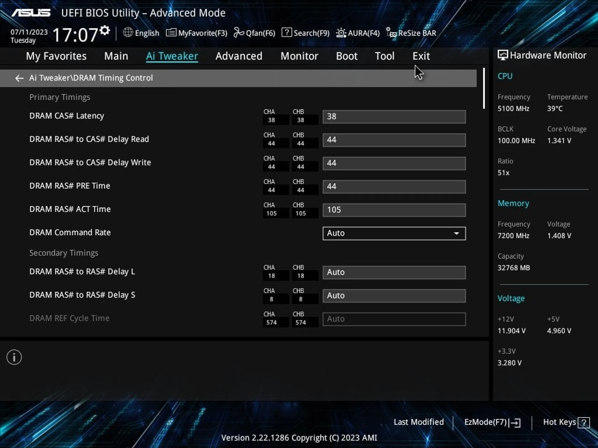This screenshot has width=598, height=448.
Task: Click the ReSize BAR icon
Action: [x=391, y=32]
